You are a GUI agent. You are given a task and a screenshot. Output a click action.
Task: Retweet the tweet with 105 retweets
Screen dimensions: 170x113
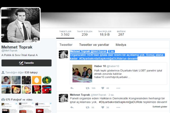pyautogui.click(x=88, y=88)
